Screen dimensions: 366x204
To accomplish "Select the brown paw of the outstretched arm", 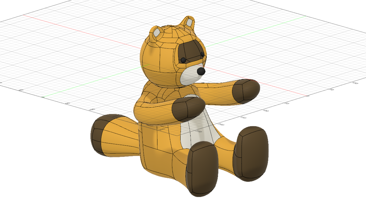I will point(245,90).
